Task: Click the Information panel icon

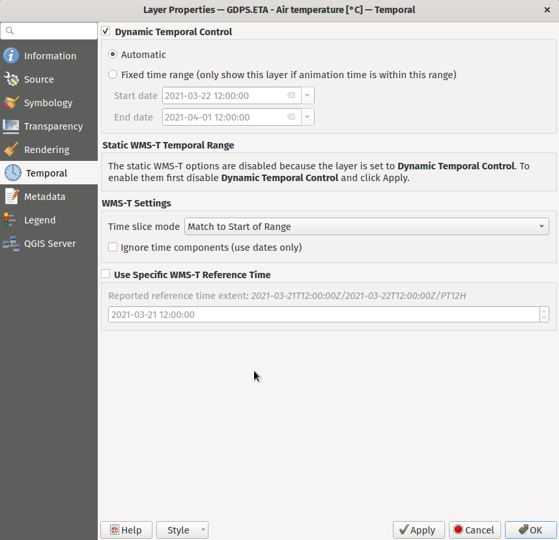Action: 11,56
